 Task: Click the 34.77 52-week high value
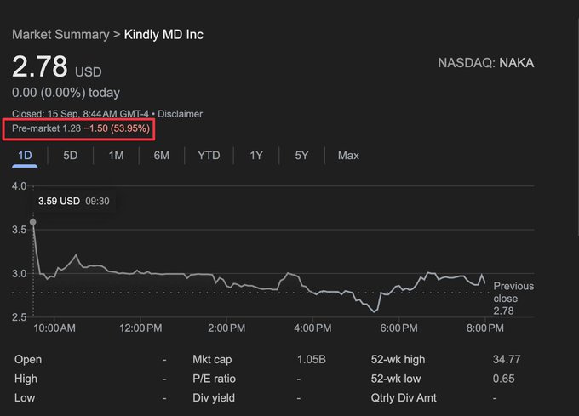click(x=507, y=360)
